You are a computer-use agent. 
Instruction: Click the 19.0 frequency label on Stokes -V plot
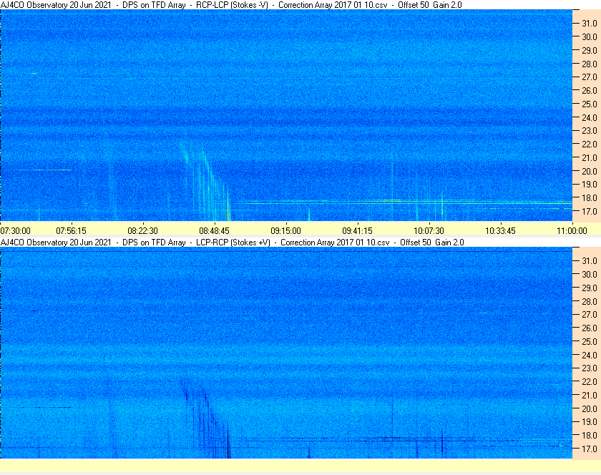[x=590, y=185]
